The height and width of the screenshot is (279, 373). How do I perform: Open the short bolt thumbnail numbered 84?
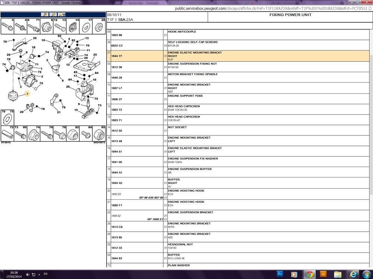(x=86, y=134)
